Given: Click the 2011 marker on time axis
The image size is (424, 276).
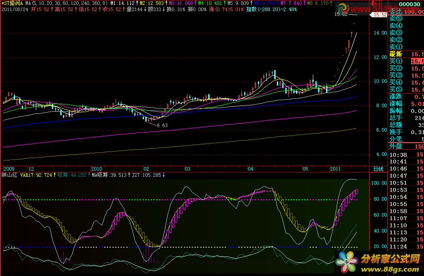Looking at the screenshot, I should click(x=335, y=169).
